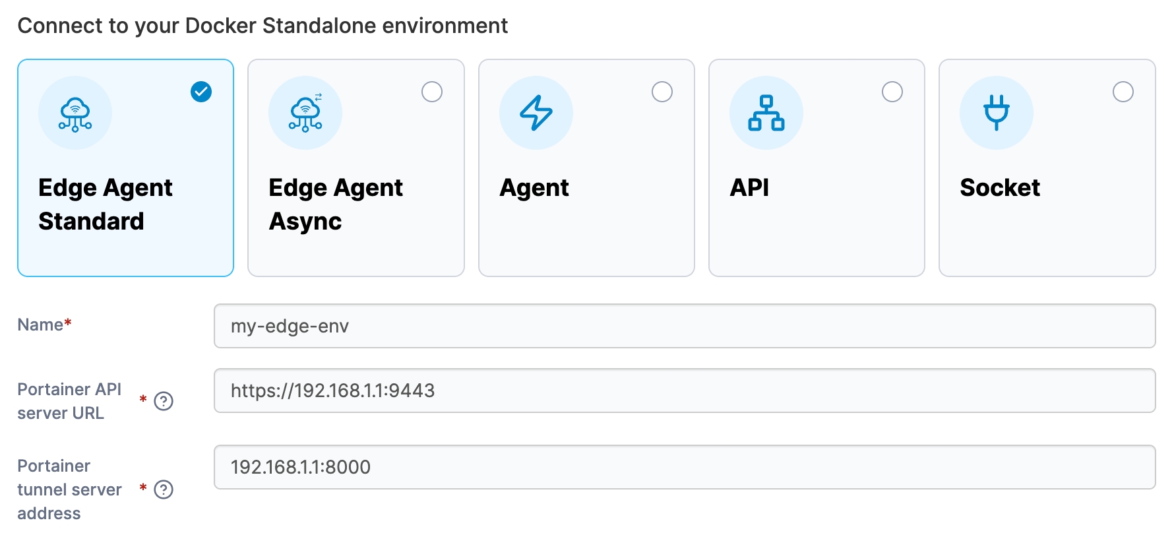Focus the Name field containing my-edge-env
The image size is (1174, 537).
[x=684, y=326]
